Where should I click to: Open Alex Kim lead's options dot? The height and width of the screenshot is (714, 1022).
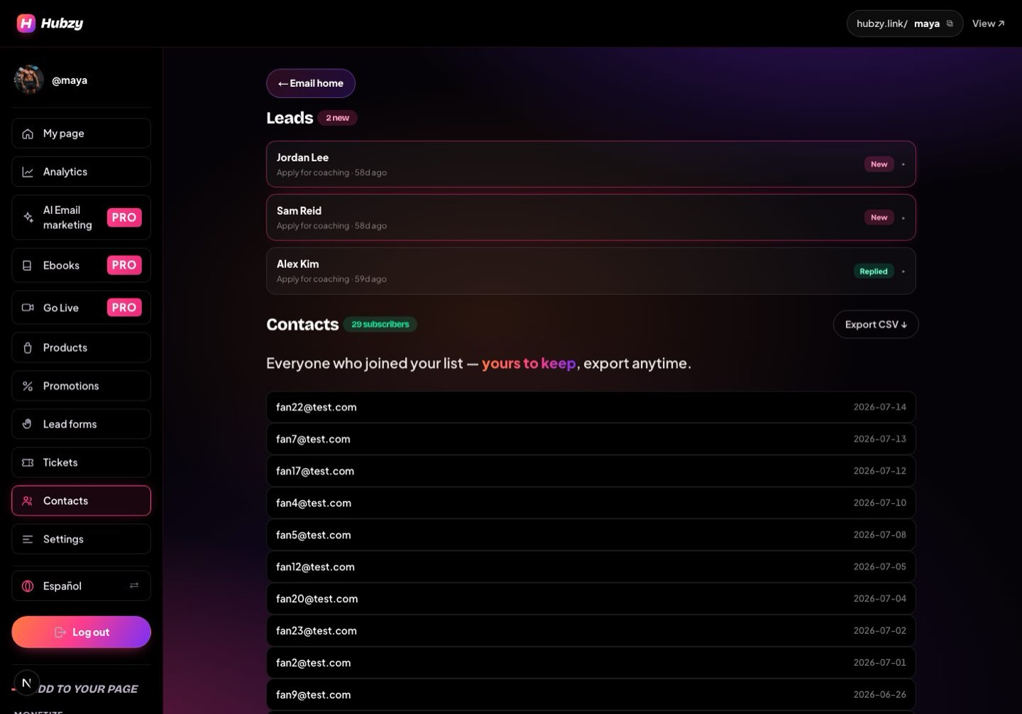[903, 271]
